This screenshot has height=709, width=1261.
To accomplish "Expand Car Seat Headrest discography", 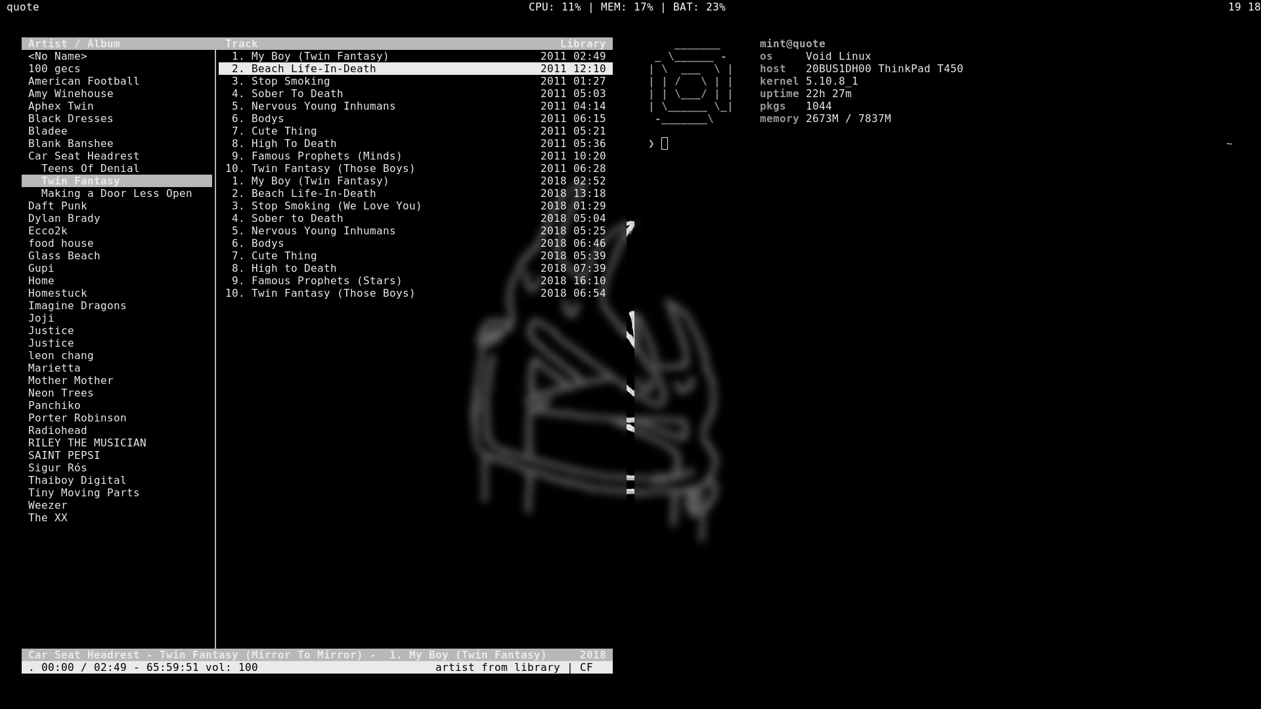I will [83, 155].
